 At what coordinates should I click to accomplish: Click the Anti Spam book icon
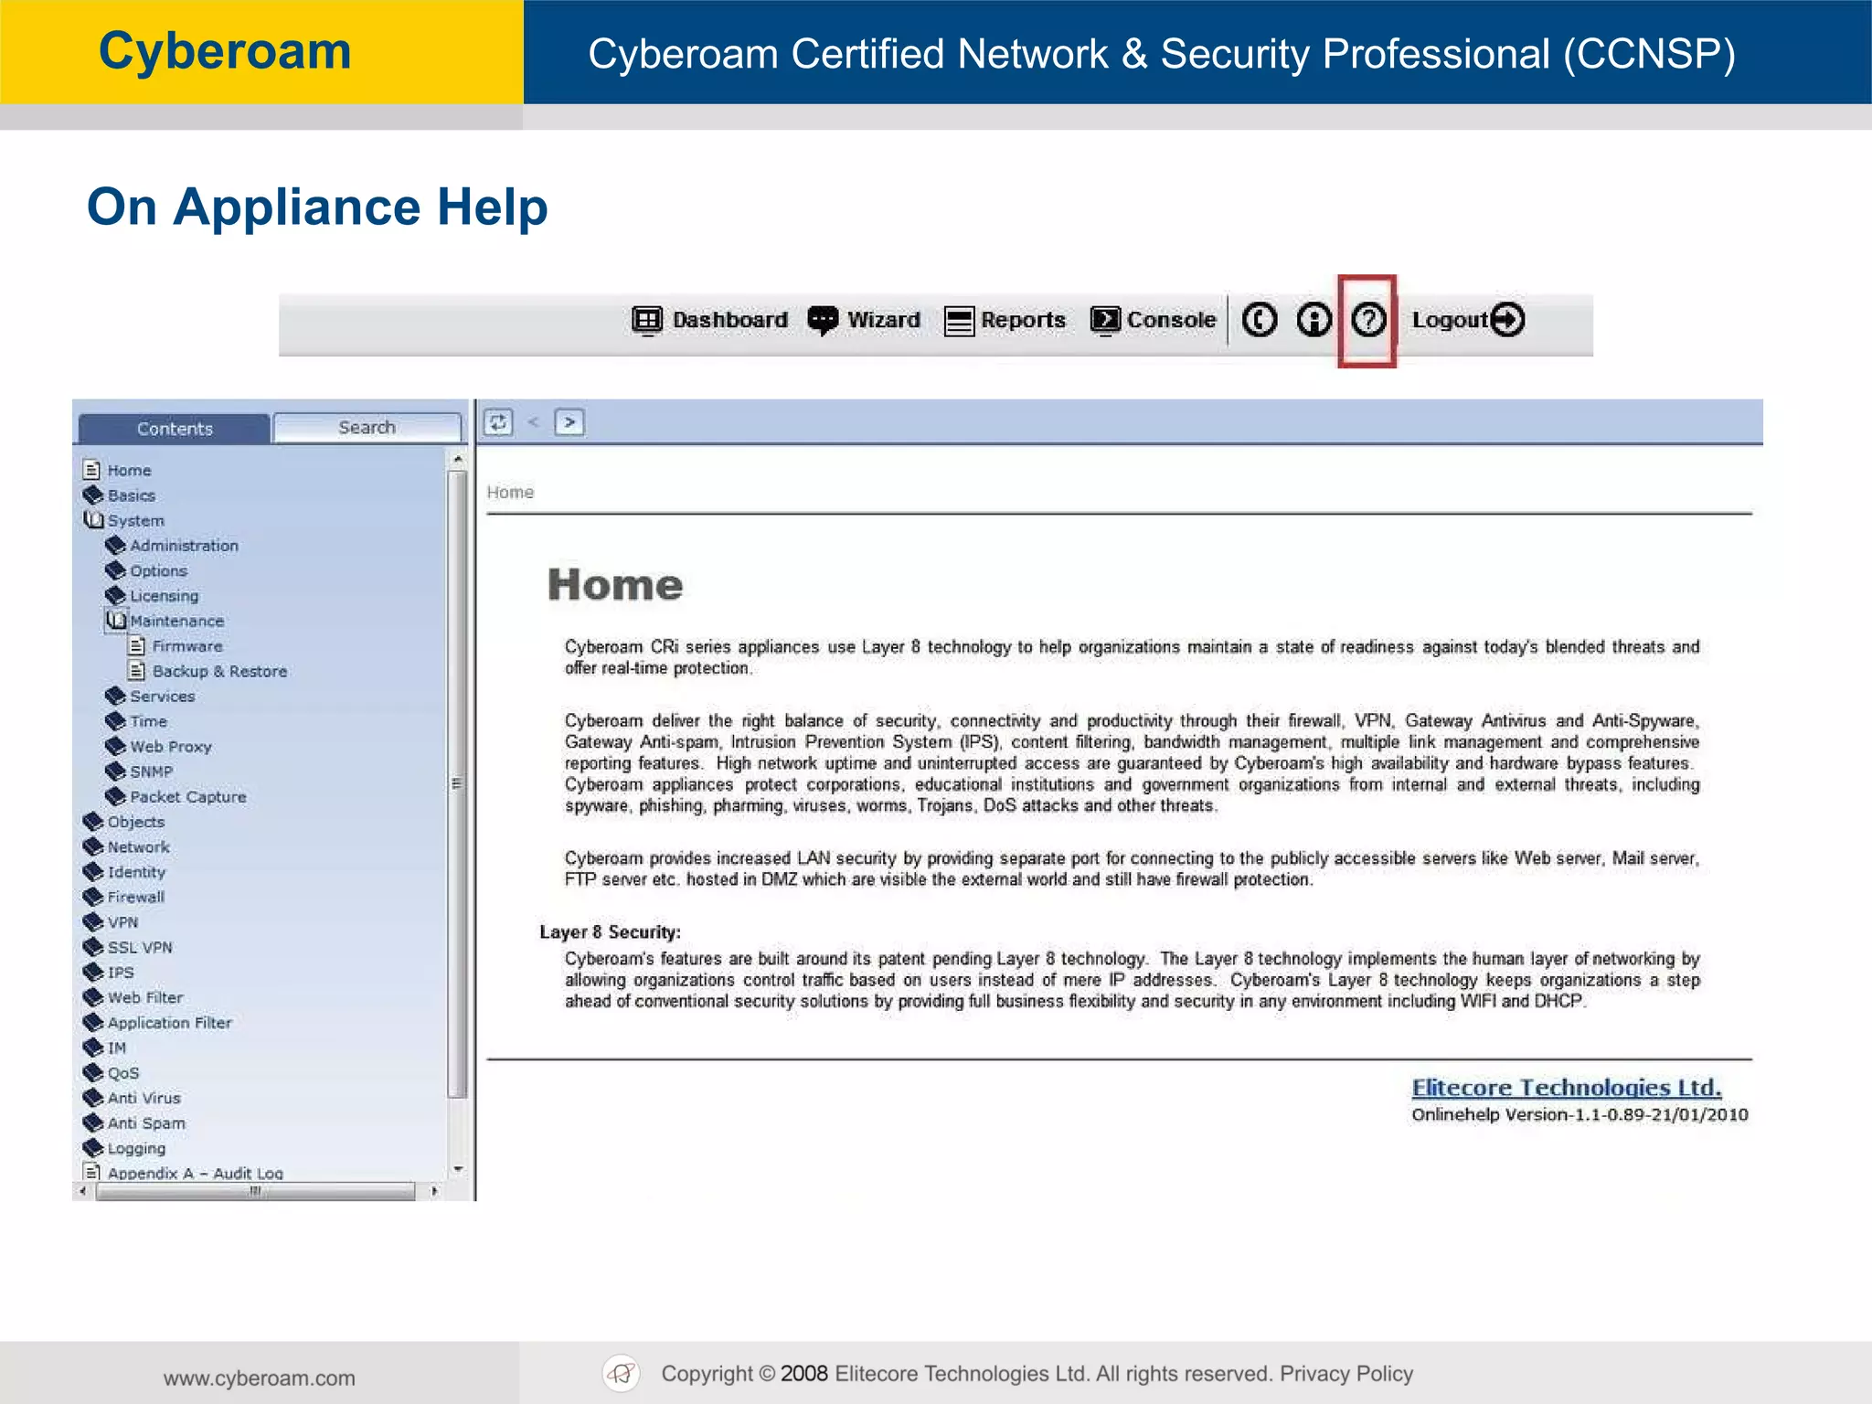point(93,1123)
